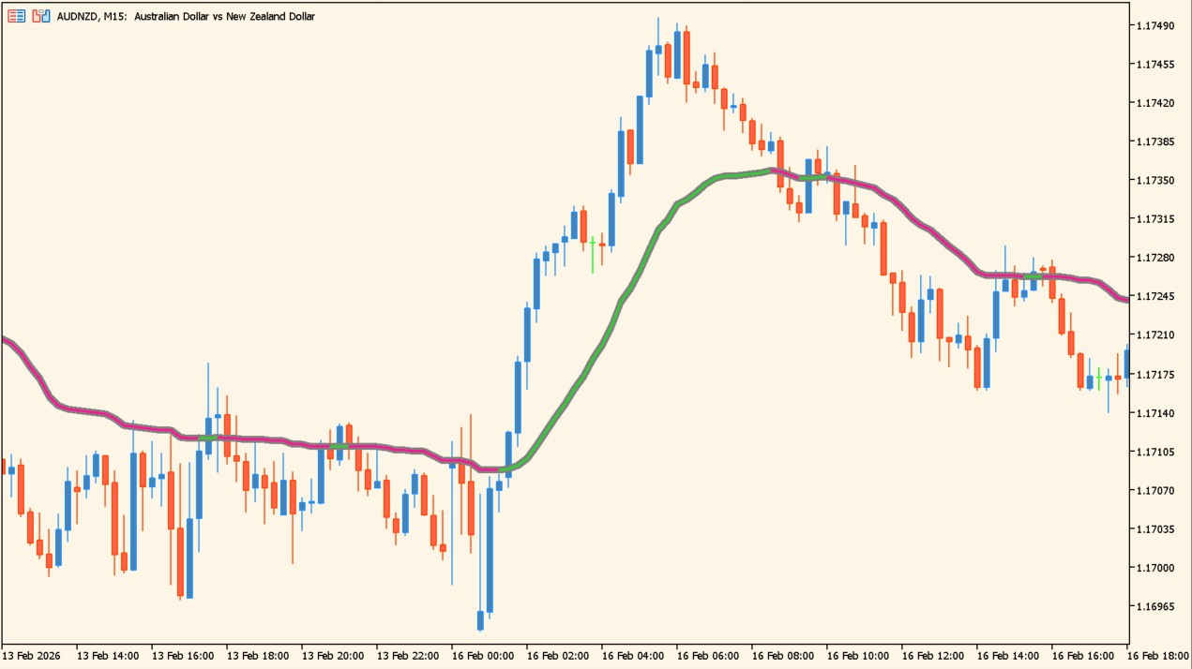
Task: Click the 16 Feb 00:00 time marker
Action: pos(482,655)
